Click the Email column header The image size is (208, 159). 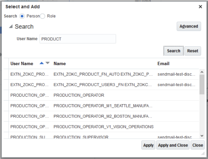[x=163, y=63]
